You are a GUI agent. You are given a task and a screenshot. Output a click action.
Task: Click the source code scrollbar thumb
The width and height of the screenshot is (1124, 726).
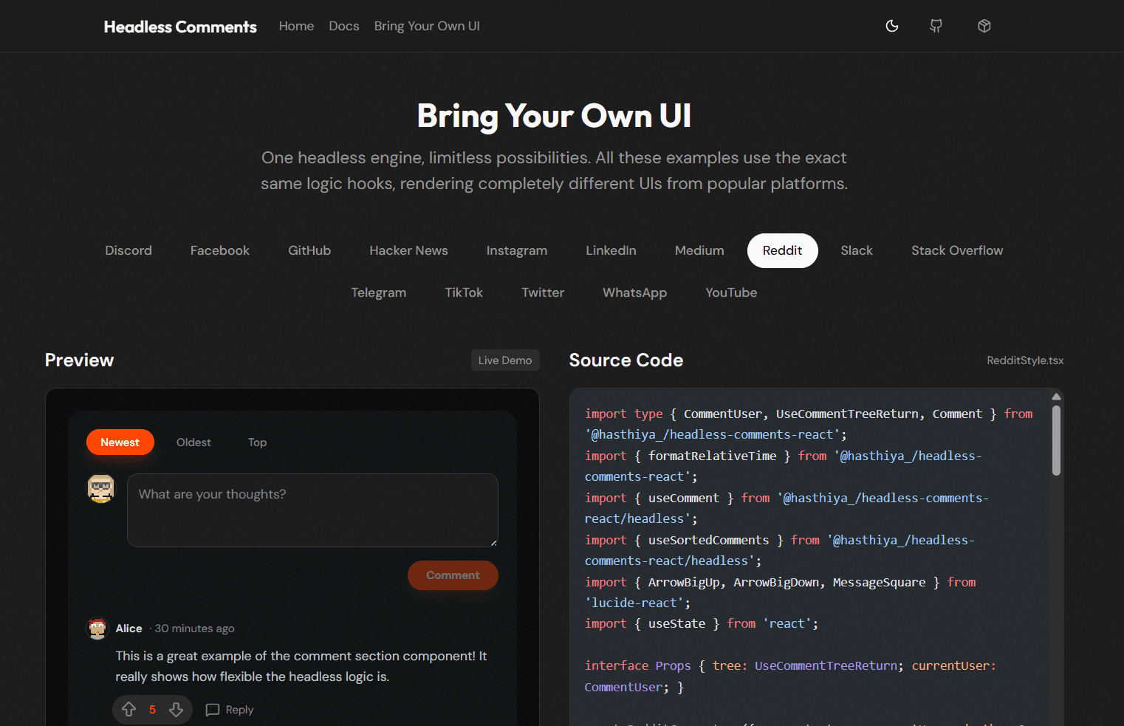click(1056, 440)
